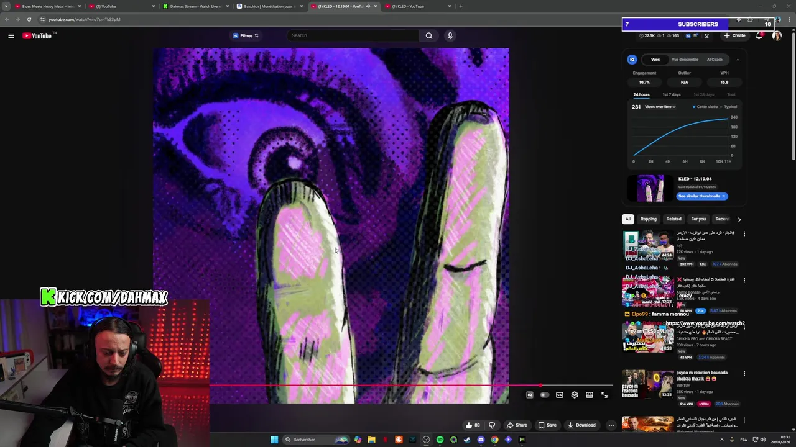
Task: Open player settings gear
Action: [575, 395]
